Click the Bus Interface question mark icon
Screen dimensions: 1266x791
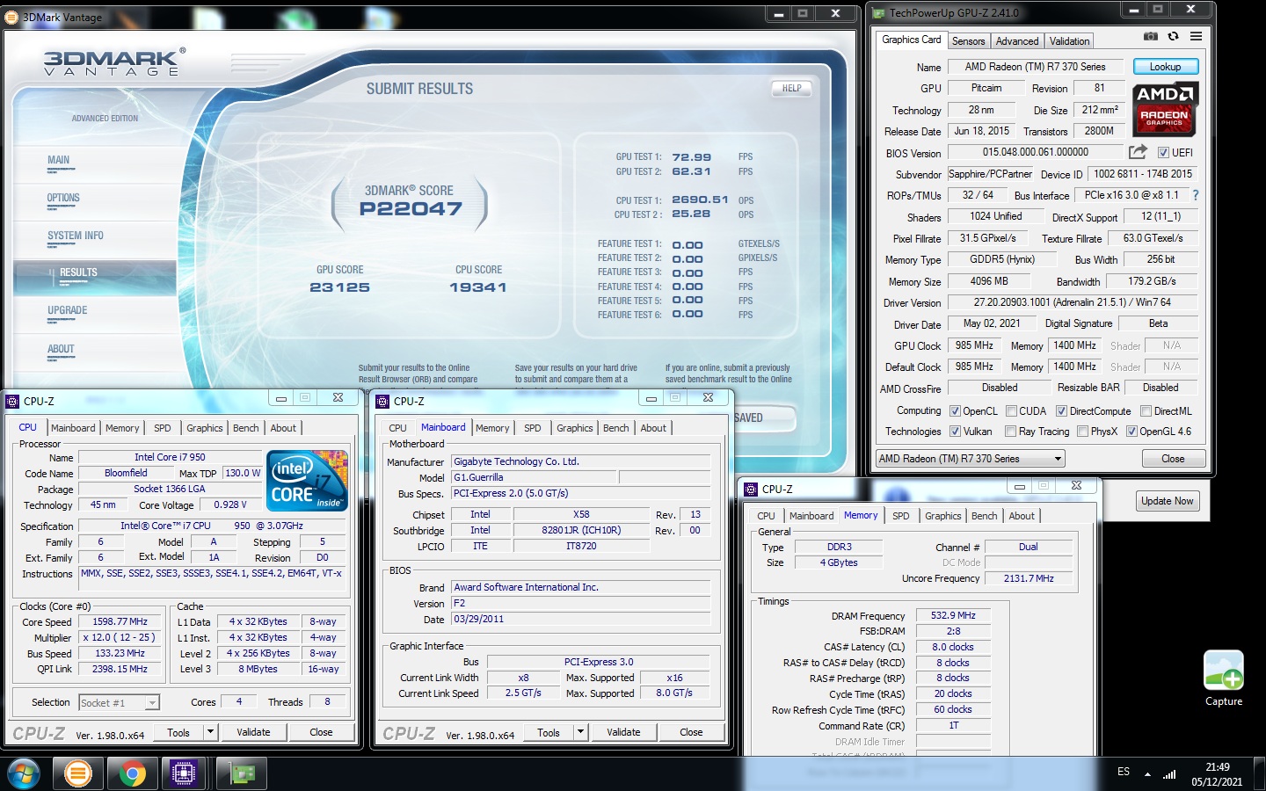point(1195,195)
